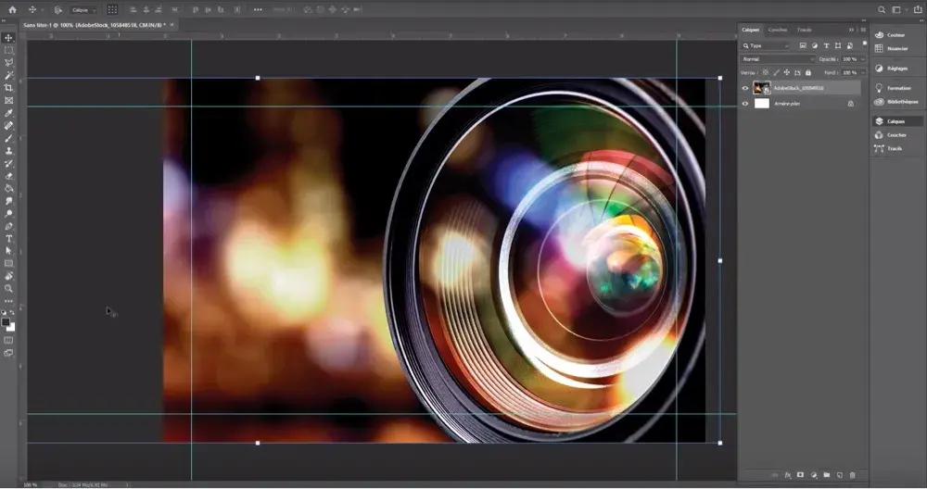Image resolution: width=927 pixels, height=489 pixels.
Task: Click the Home icon in options bar
Action: (x=12, y=9)
